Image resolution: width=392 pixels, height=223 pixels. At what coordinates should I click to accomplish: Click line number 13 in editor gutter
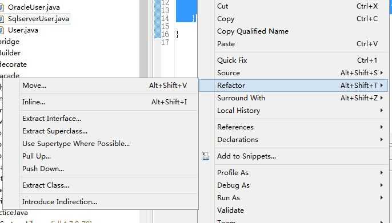pos(165,10)
